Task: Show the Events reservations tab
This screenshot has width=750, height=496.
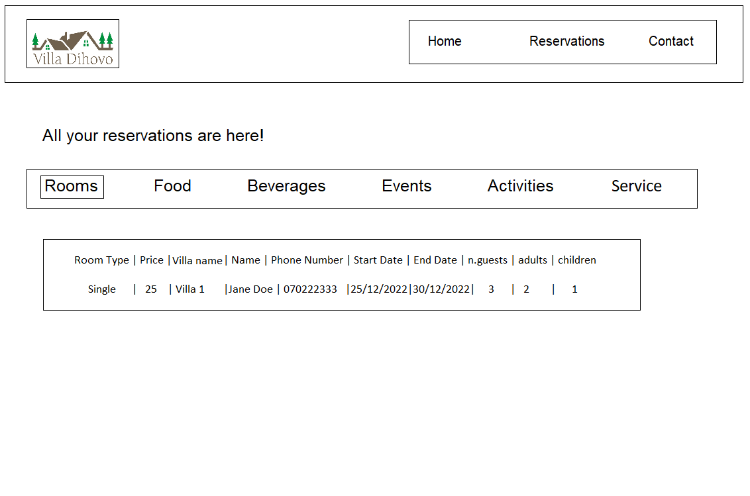Action: [406, 186]
